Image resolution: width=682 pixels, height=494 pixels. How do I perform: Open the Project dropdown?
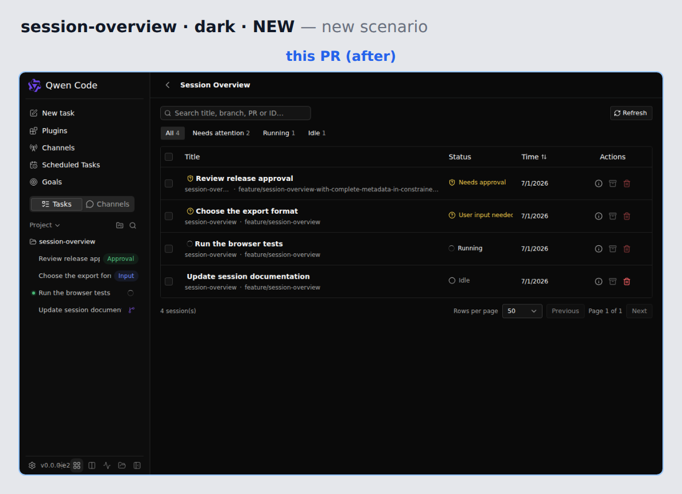pos(44,225)
